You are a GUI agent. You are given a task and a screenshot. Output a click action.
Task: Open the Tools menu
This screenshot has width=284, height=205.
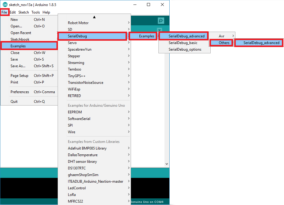click(x=35, y=12)
